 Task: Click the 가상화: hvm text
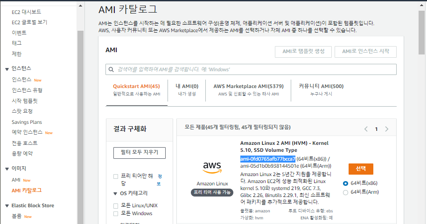click(x=252, y=218)
